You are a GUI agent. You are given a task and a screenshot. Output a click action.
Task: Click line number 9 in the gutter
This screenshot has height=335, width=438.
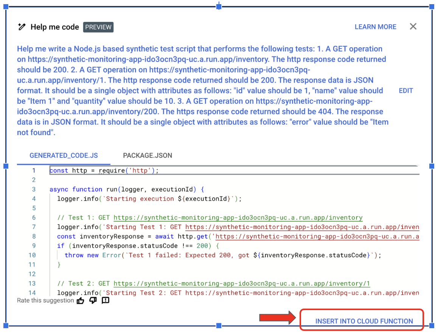[33, 246]
